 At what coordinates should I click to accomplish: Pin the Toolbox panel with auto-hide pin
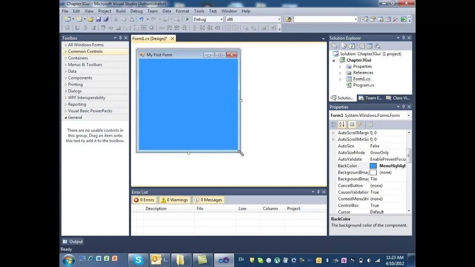tap(120, 38)
